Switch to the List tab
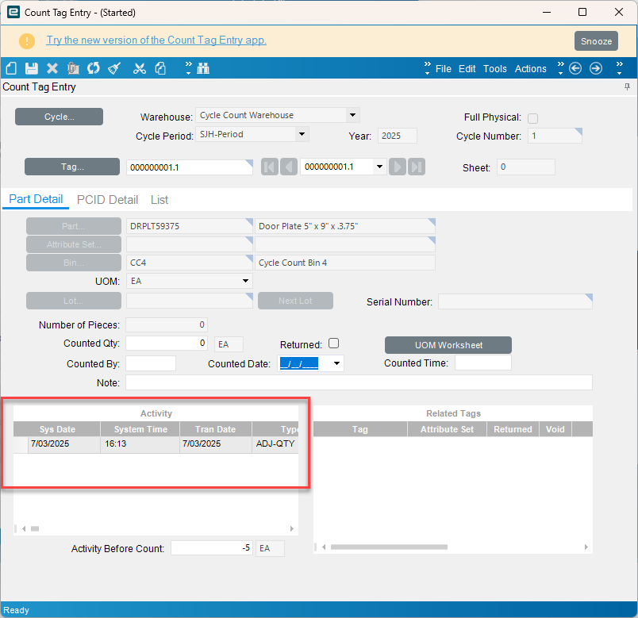Screen dimensions: 638x618 pos(159,200)
